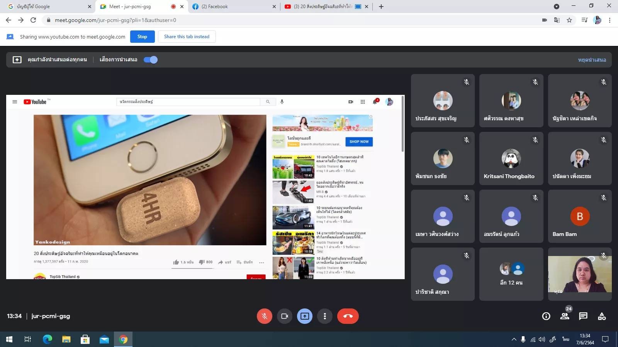Open more options three-dot menu in Meet
618x347 pixels.
point(324,316)
